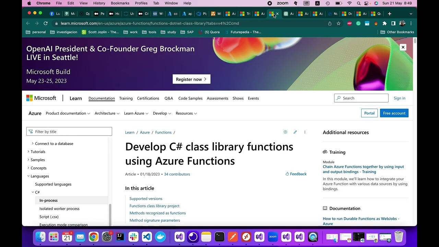Image resolution: width=439 pixels, height=247 pixels.
Task: Click the Portal button
Action: (369, 113)
